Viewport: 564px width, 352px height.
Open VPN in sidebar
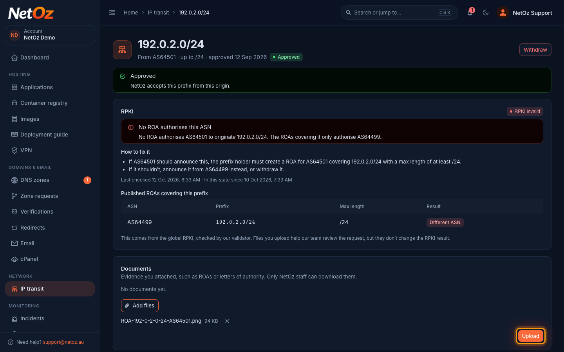50,150
